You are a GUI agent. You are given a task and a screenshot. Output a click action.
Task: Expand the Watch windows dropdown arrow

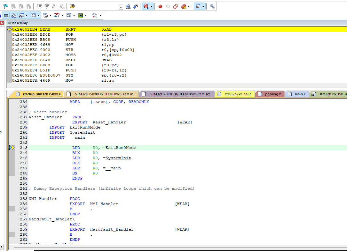pyautogui.click(x=27, y=15)
